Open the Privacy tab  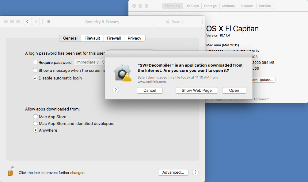[135, 38]
